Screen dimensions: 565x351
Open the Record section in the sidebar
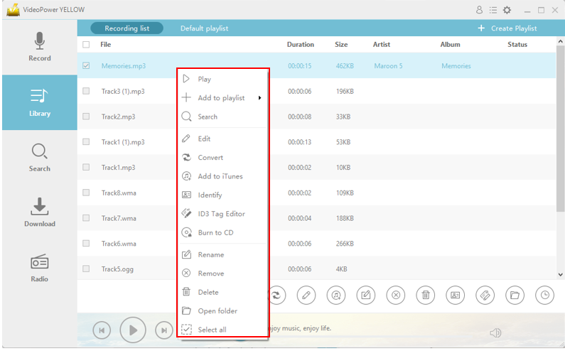pyautogui.click(x=40, y=47)
